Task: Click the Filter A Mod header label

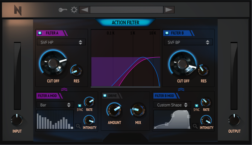Action: tap(47, 96)
